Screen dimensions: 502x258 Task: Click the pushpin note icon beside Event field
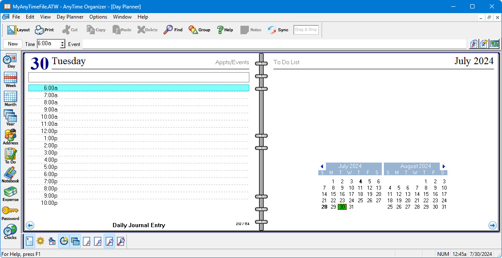tap(484, 44)
